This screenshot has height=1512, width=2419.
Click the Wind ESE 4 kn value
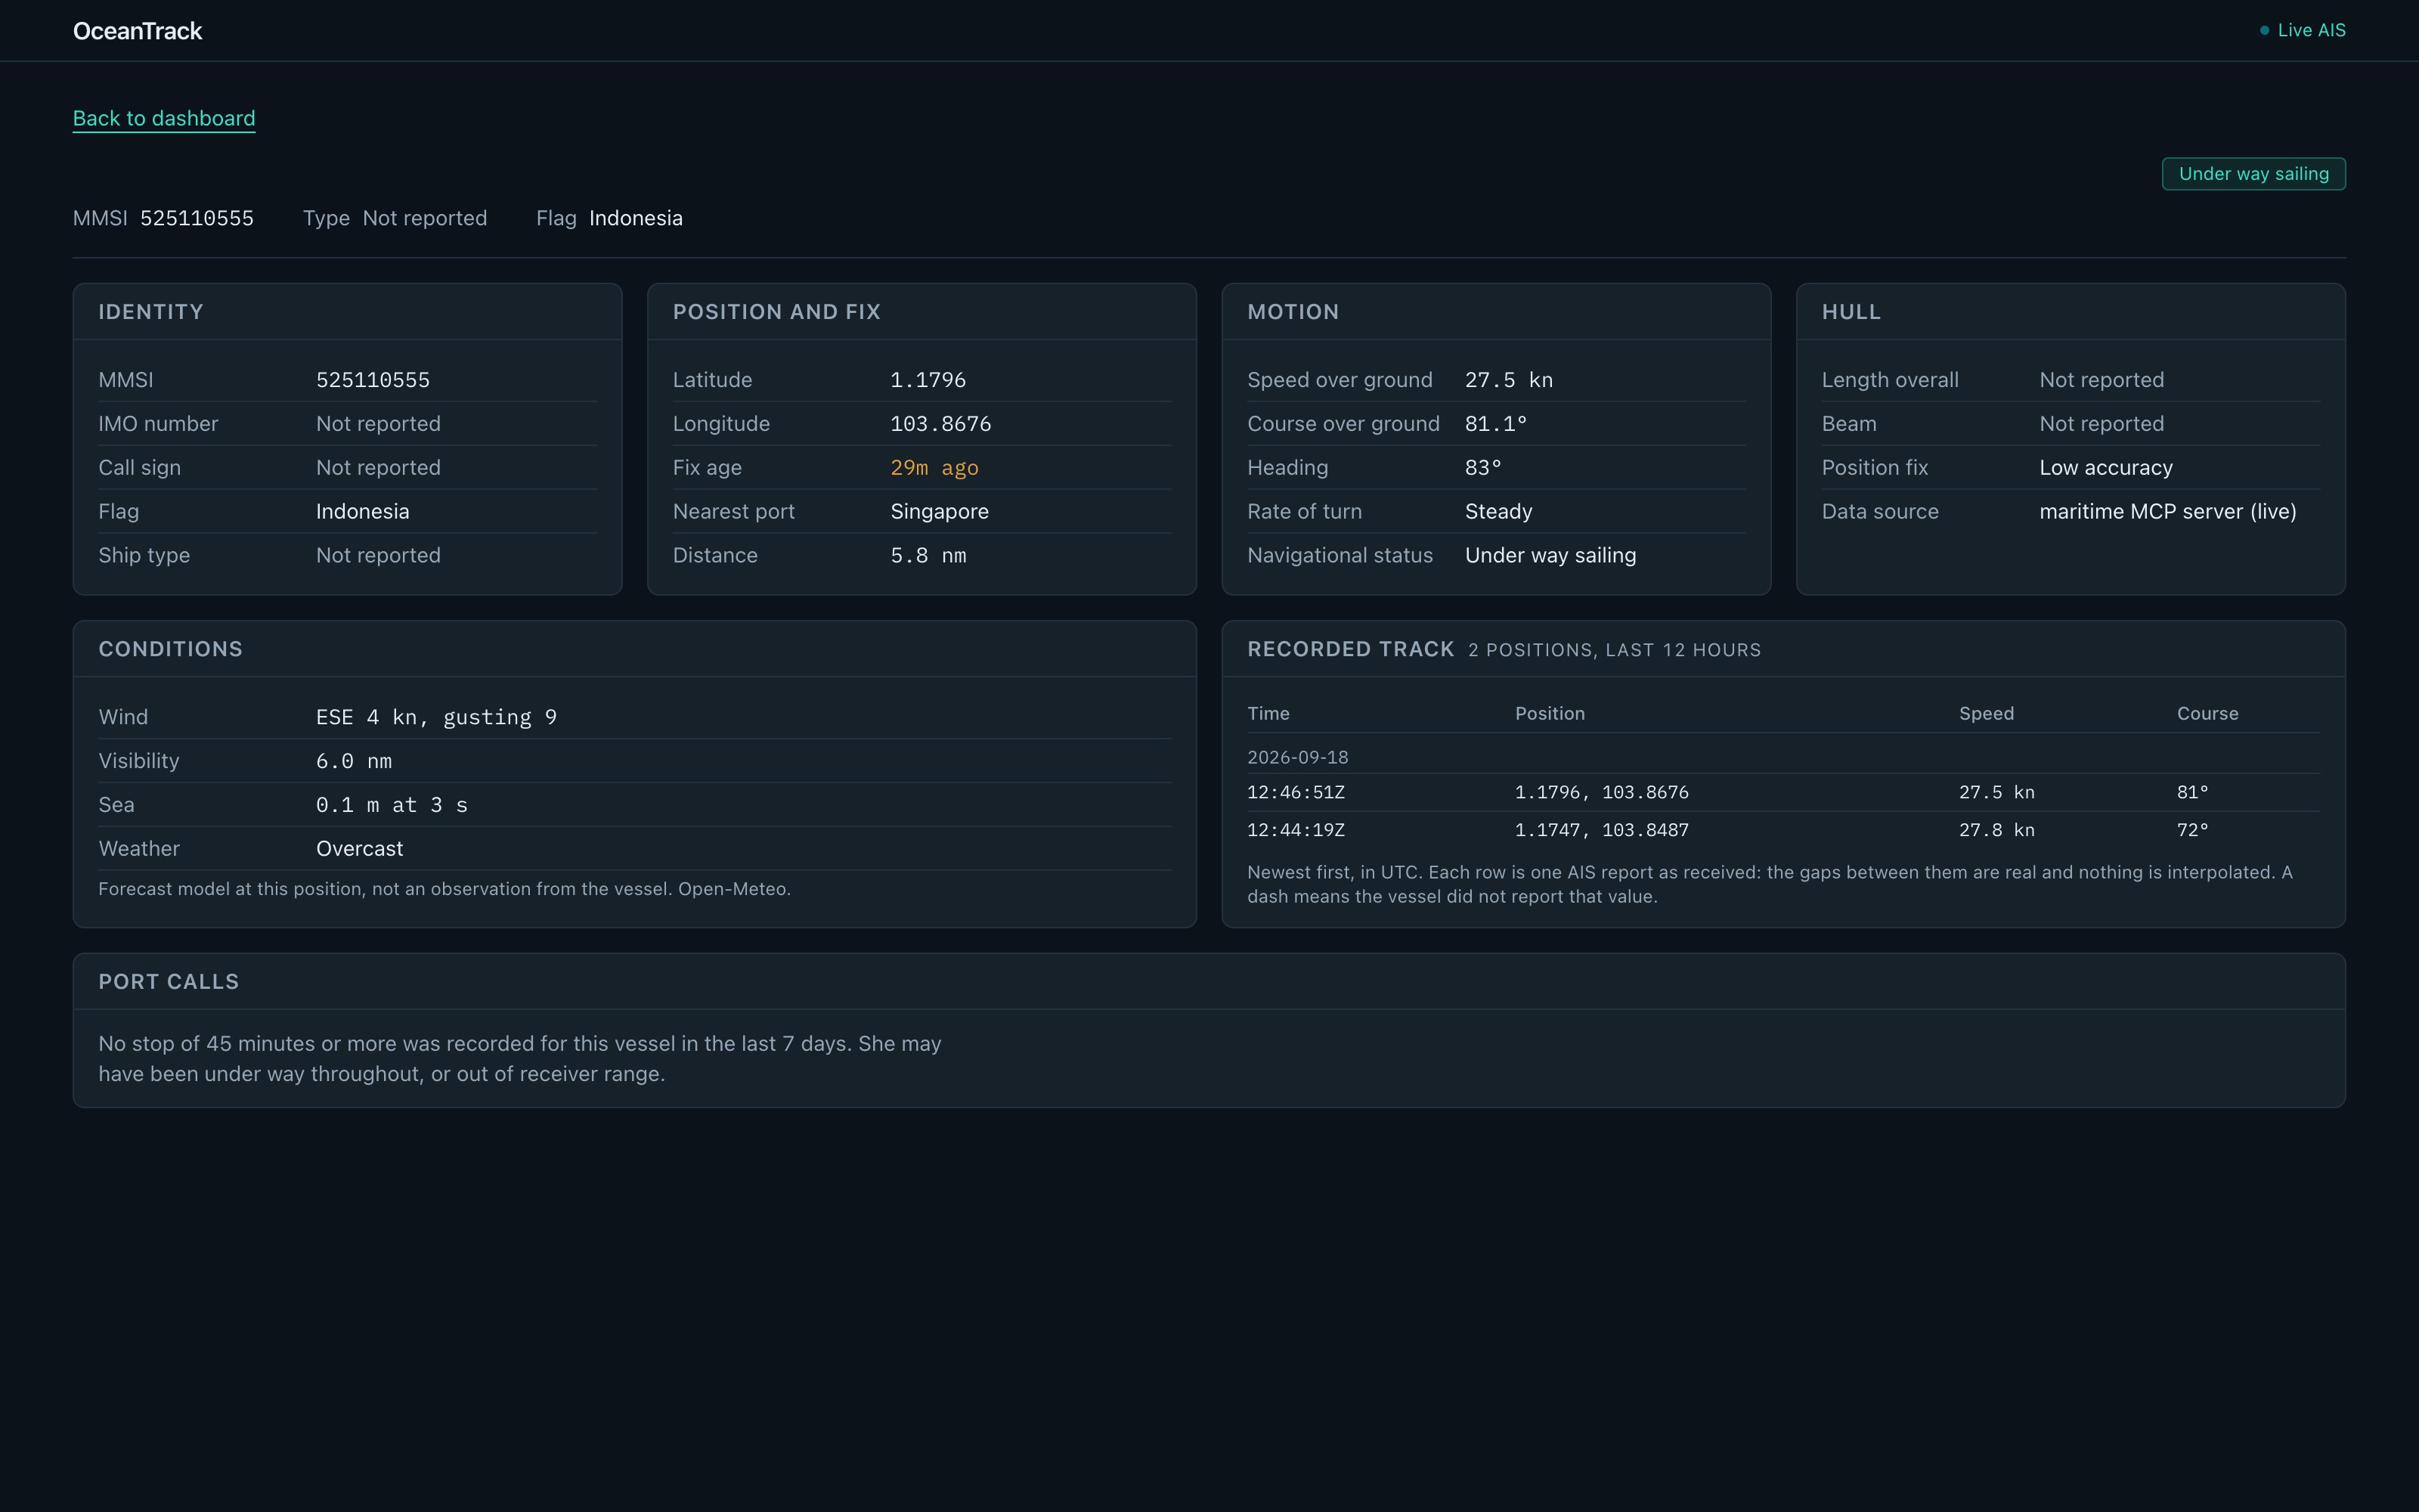436,717
